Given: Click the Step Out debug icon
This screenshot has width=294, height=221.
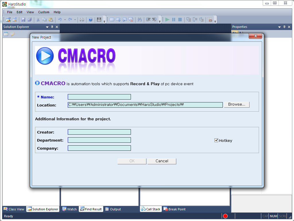Looking at the screenshot, I should pos(201,20).
